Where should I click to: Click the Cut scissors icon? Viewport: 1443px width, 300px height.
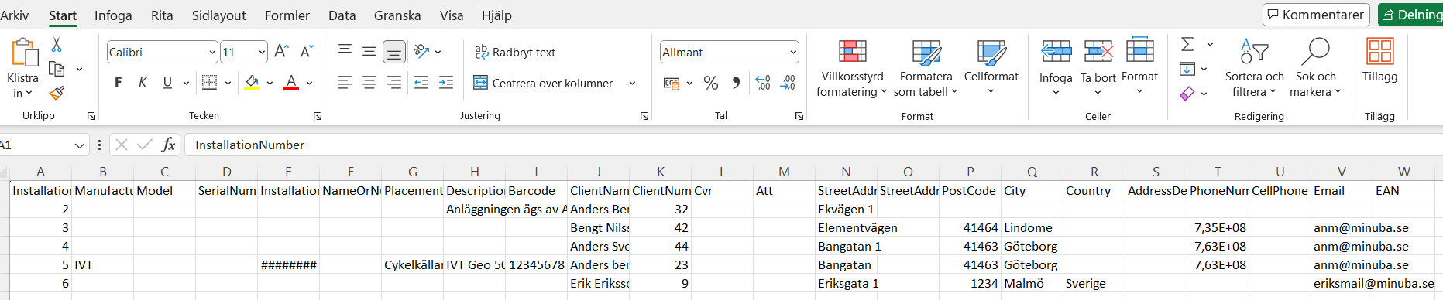click(x=56, y=45)
